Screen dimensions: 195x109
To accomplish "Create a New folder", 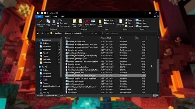I will (100, 23).
